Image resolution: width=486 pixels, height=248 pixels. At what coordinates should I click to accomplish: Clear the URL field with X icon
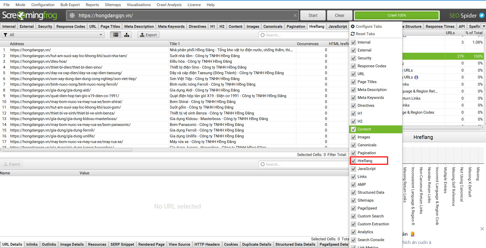tap(295, 16)
